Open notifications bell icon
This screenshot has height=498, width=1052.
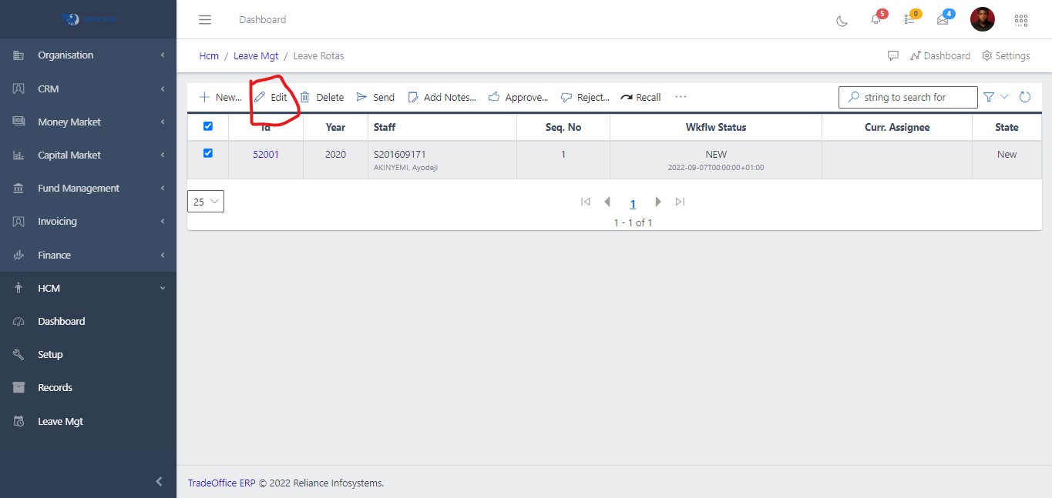pos(876,20)
